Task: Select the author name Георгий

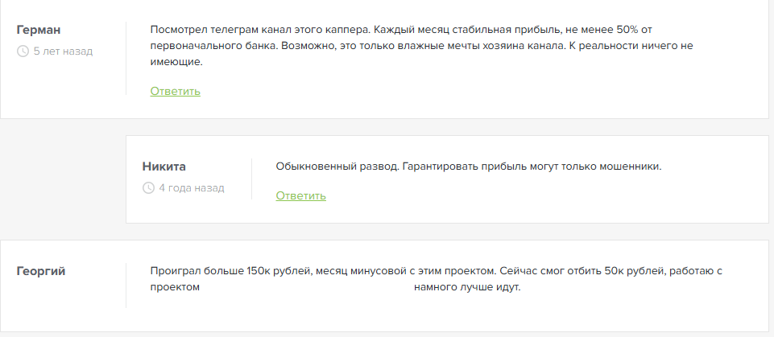Action: click(x=41, y=272)
